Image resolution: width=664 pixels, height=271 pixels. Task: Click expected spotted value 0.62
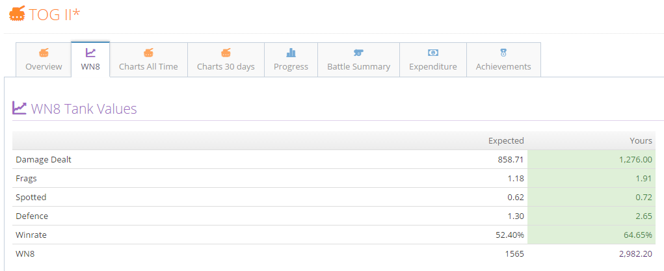click(x=516, y=198)
